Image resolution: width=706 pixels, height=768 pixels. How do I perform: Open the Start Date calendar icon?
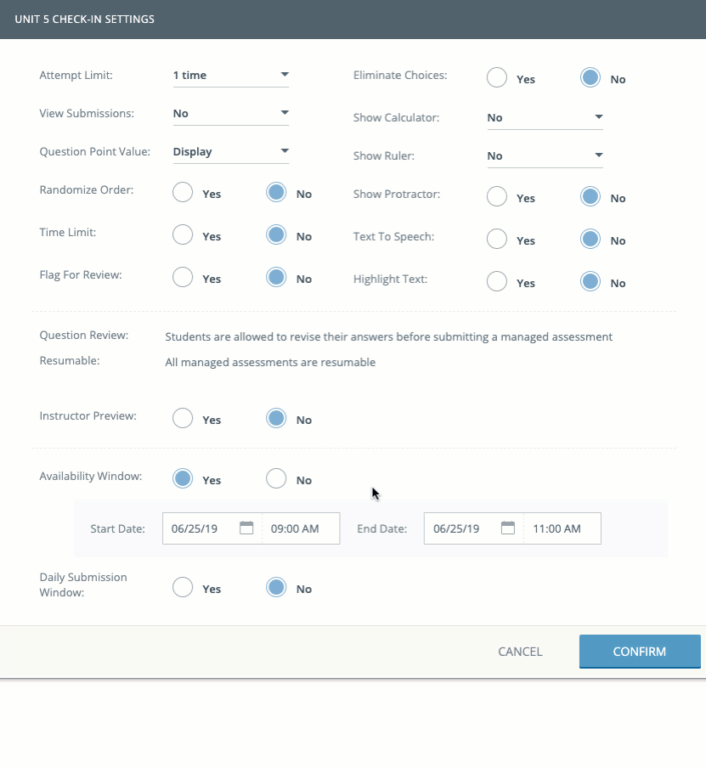click(246, 528)
